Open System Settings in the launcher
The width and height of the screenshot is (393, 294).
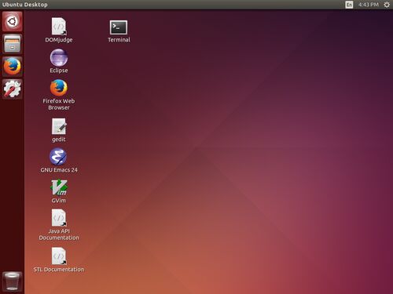[x=13, y=89]
